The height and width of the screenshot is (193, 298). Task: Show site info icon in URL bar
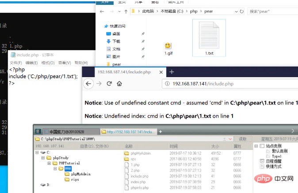167,84
